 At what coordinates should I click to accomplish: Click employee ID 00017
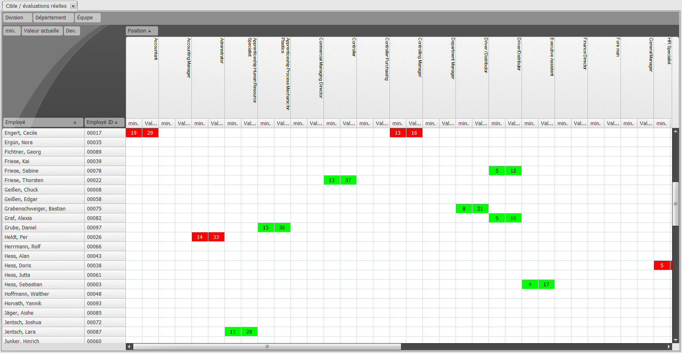[x=105, y=133]
